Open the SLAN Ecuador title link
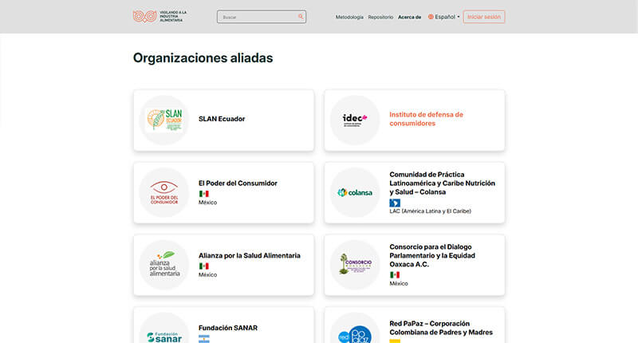This screenshot has width=638, height=343. pos(222,119)
